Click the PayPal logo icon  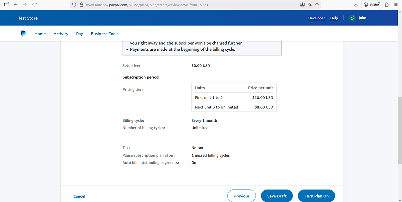pos(23,34)
